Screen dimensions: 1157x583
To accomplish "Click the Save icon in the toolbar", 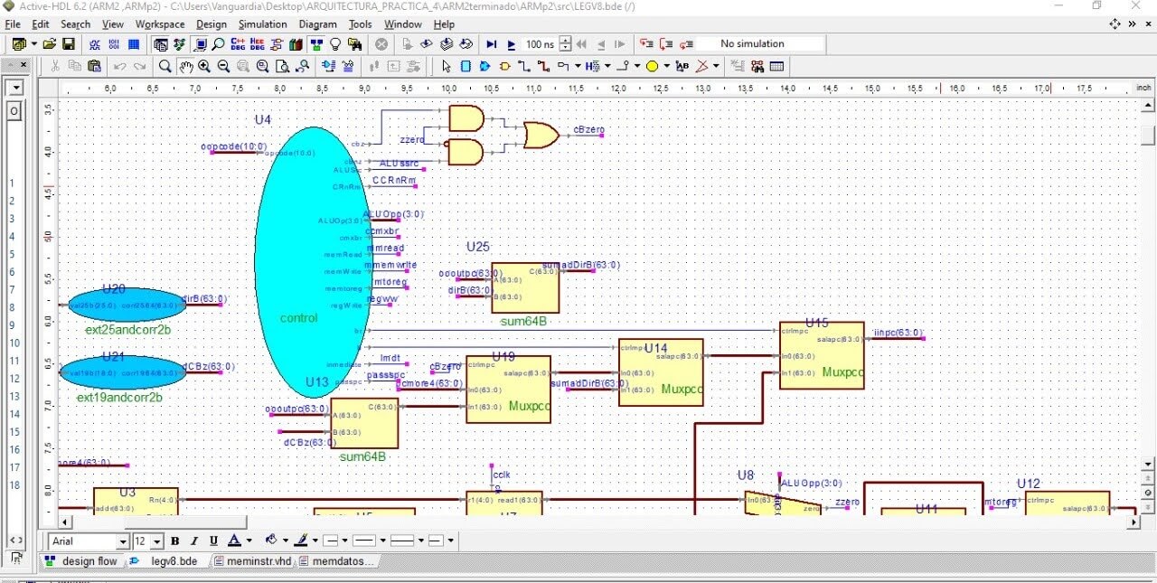I will point(68,43).
